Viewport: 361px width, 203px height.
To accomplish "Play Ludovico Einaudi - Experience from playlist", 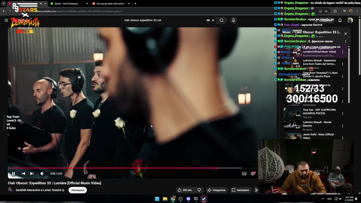I will (319, 62).
